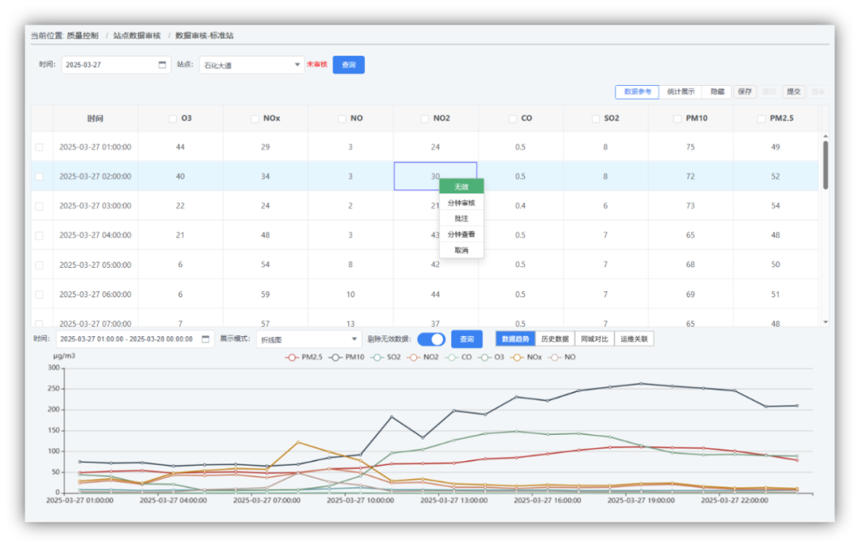This screenshot has width=859, height=547.
Task: Click the CO value 0.4 in the 03:00 row
Action: [x=520, y=206]
